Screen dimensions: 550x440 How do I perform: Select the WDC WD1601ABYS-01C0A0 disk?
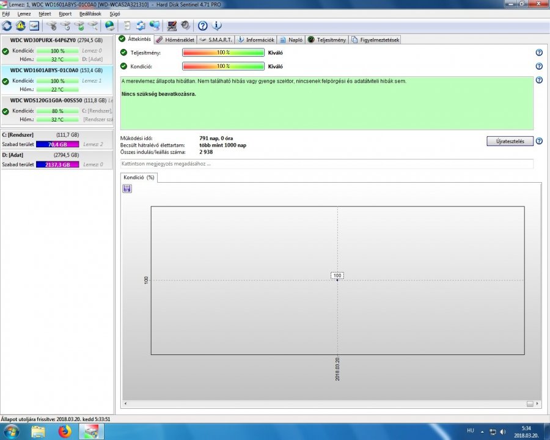pyautogui.click(x=57, y=79)
